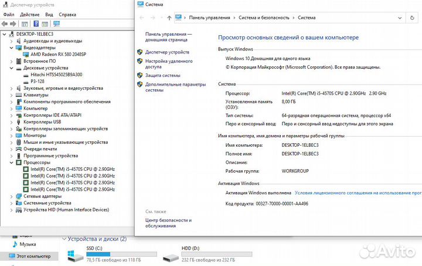422x266 pixels.
Task: Click Система и безопасность breadcrumb
Action: click(264, 18)
